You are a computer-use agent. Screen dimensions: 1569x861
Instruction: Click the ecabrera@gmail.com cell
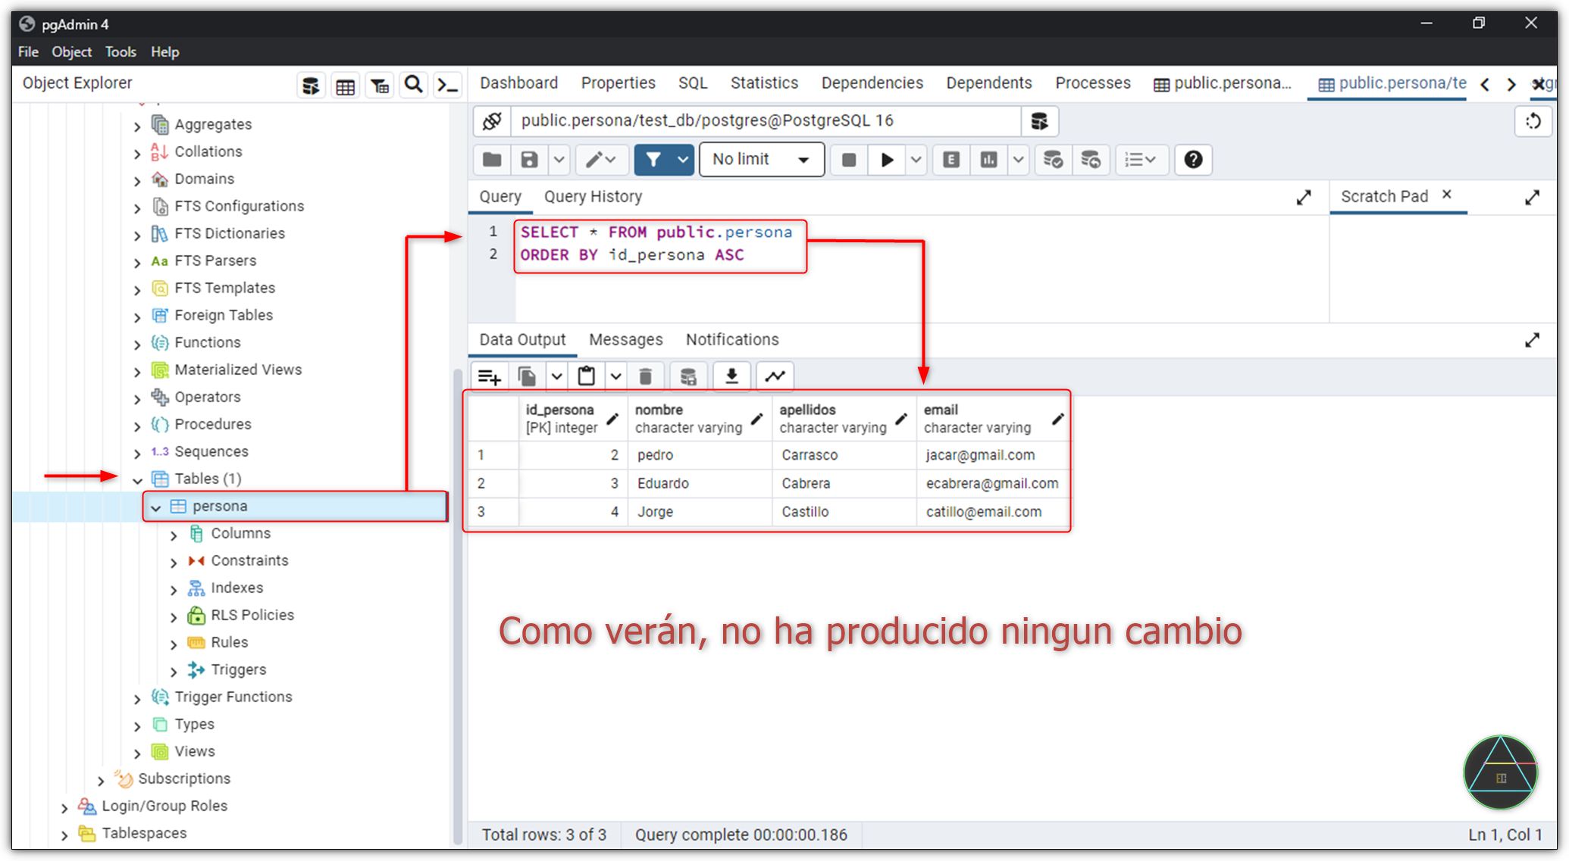(992, 483)
